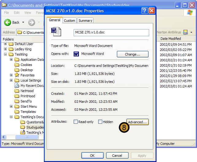Click OK in the Properties dialog

pos(92,156)
